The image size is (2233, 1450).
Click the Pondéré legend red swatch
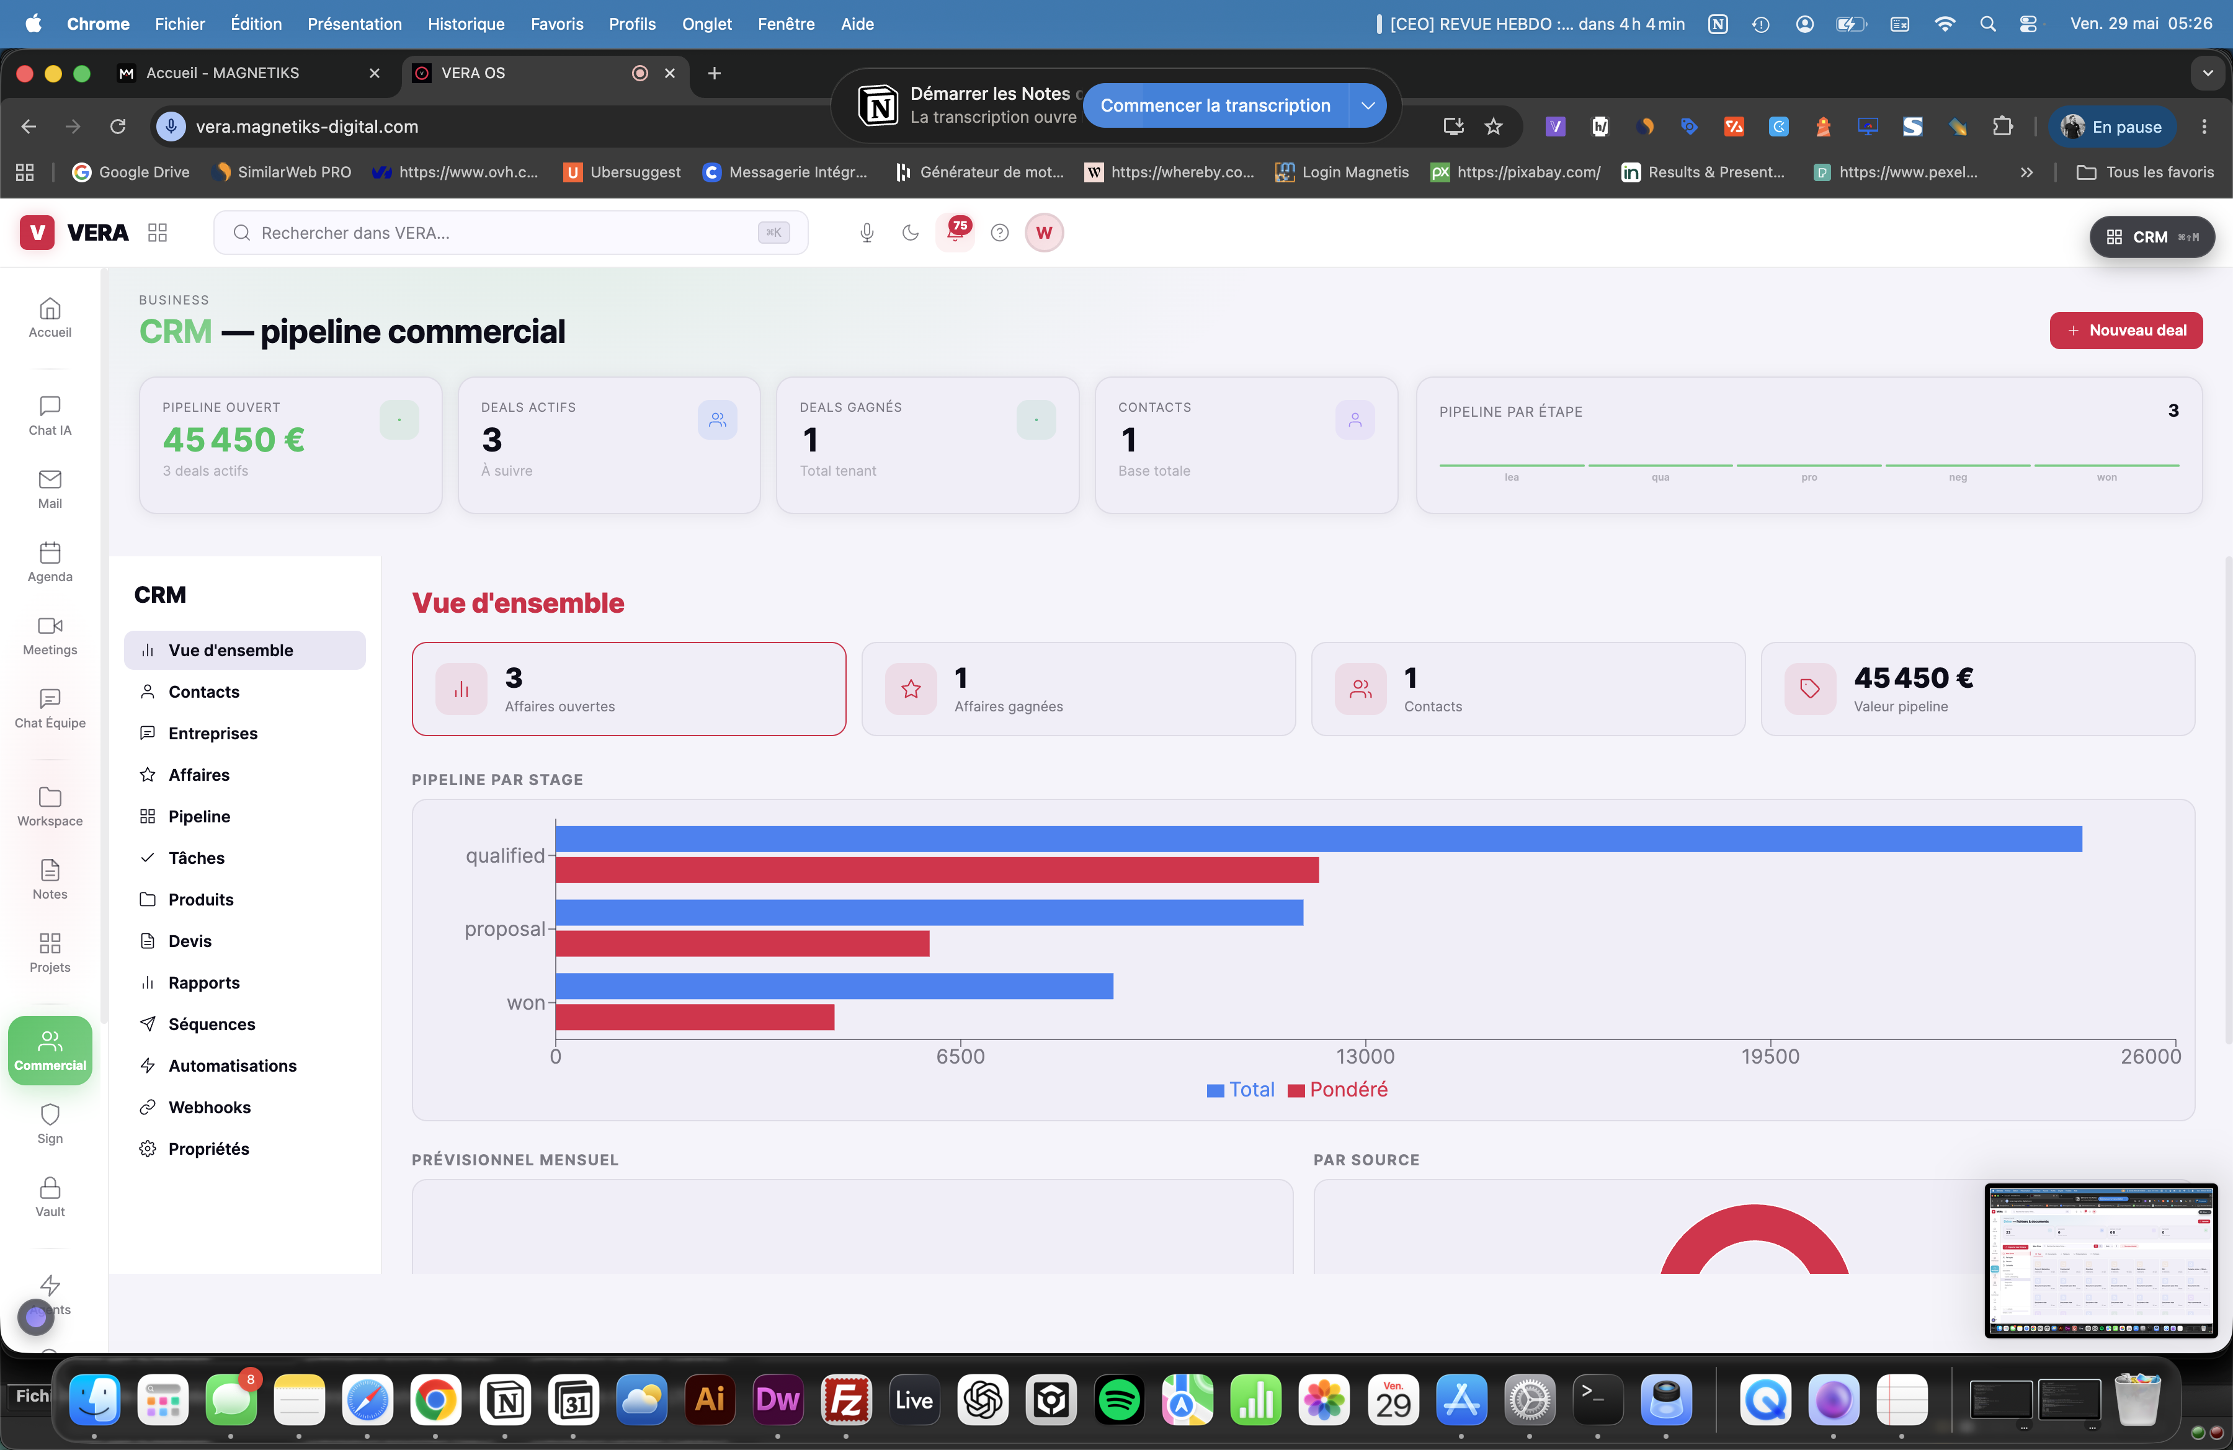click(1296, 1090)
